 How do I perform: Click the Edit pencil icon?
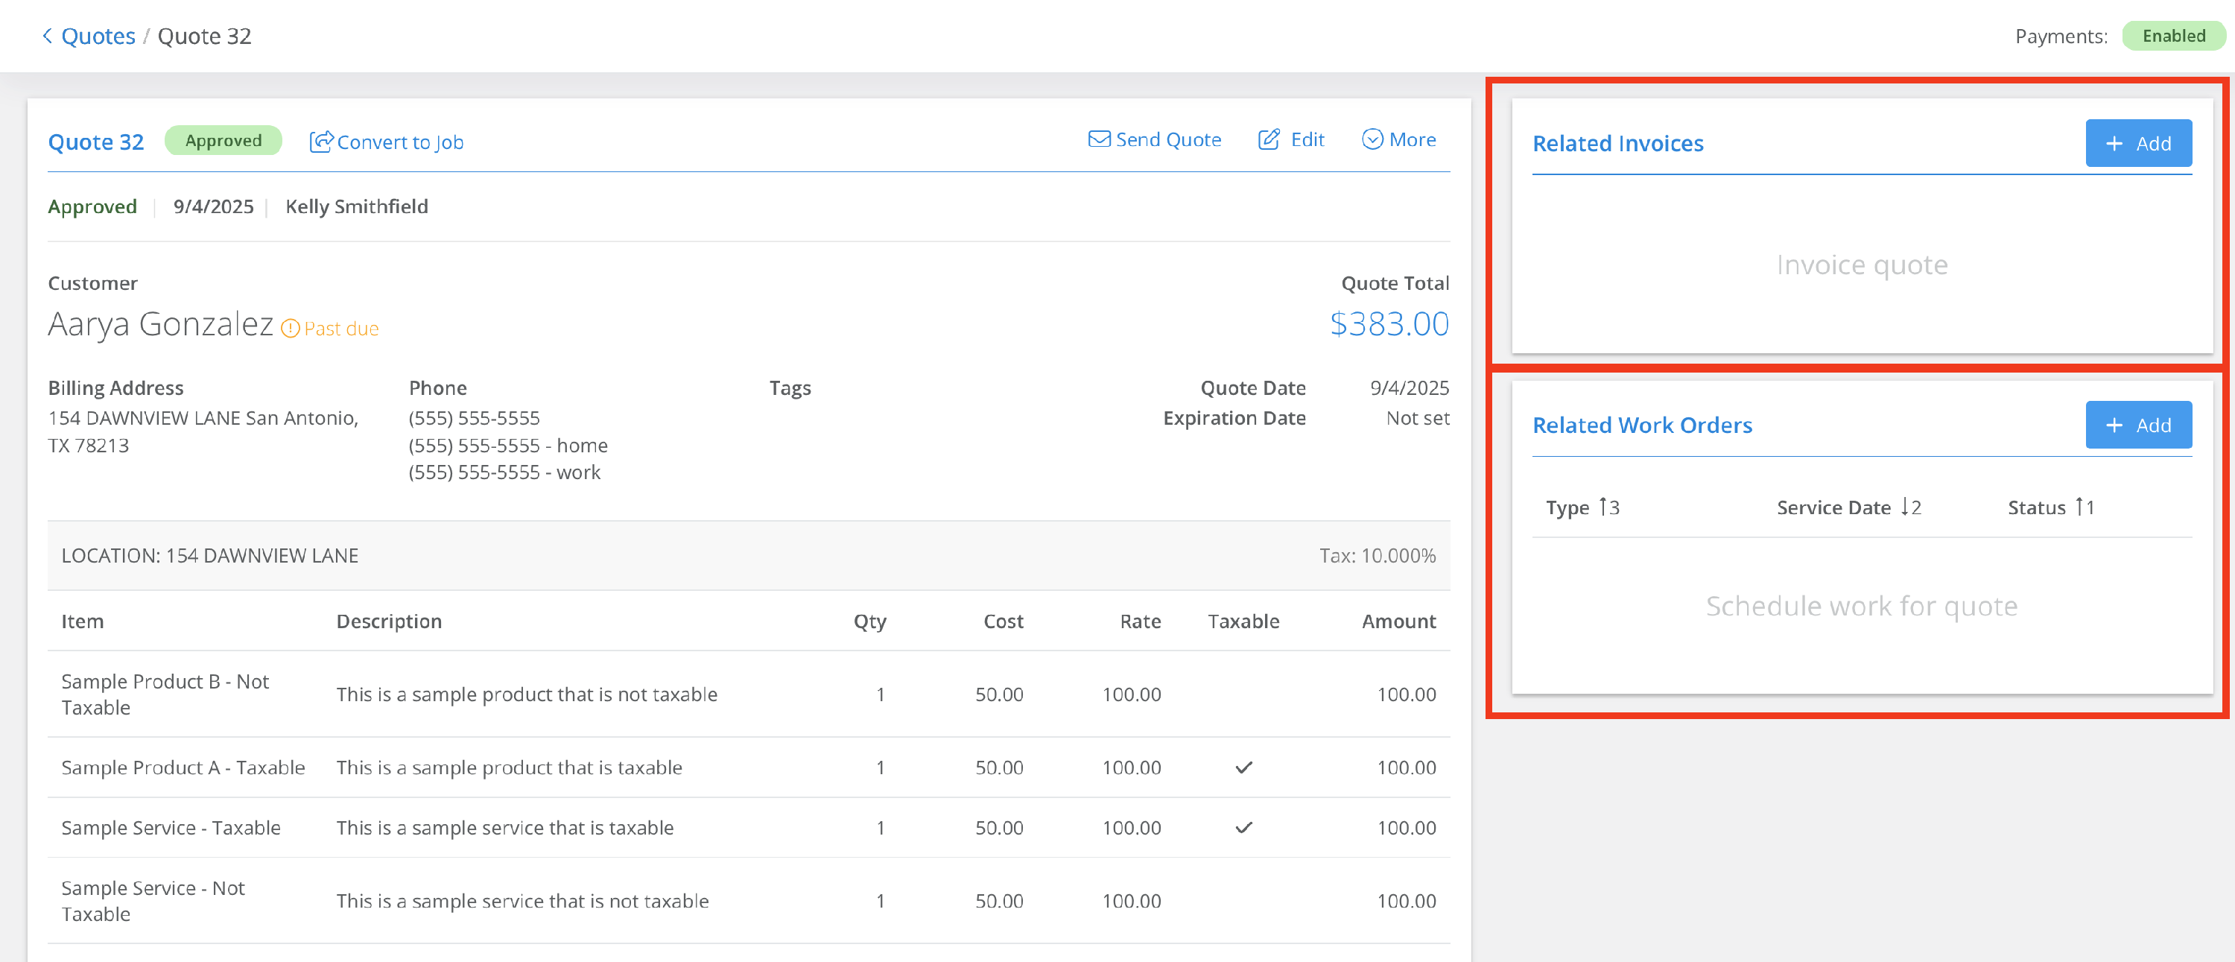(x=1269, y=139)
